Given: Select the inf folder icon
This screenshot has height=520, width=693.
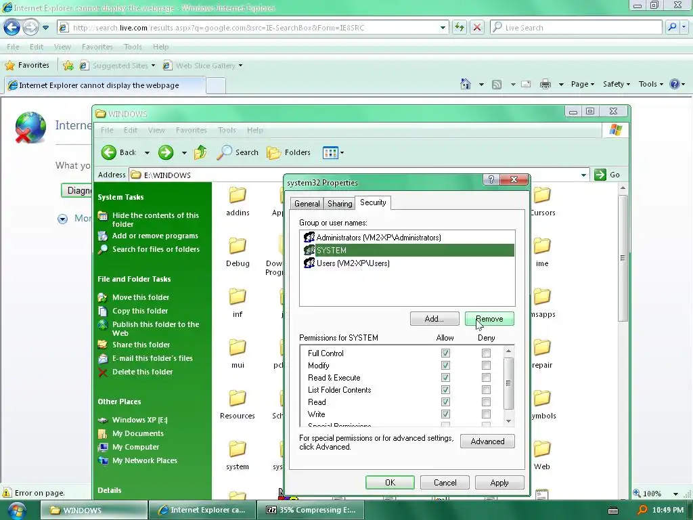Looking at the screenshot, I should 238,297.
